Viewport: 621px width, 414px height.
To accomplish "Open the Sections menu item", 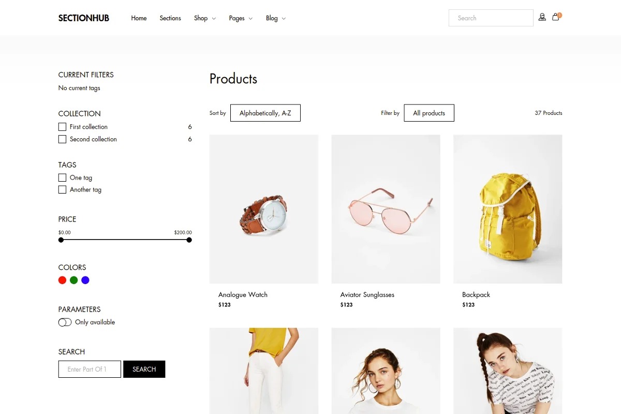I will pyautogui.click(x=170, y=18).
